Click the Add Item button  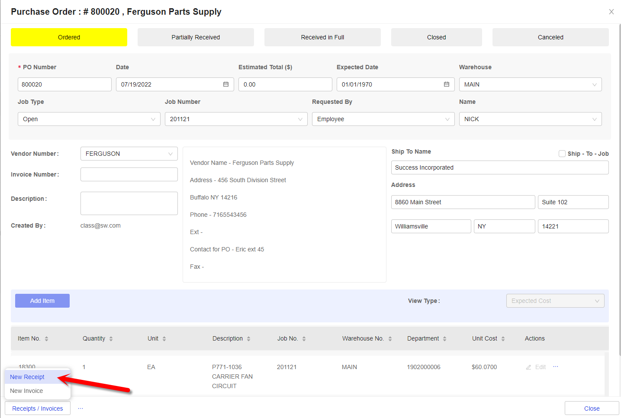tap(42, 301)
